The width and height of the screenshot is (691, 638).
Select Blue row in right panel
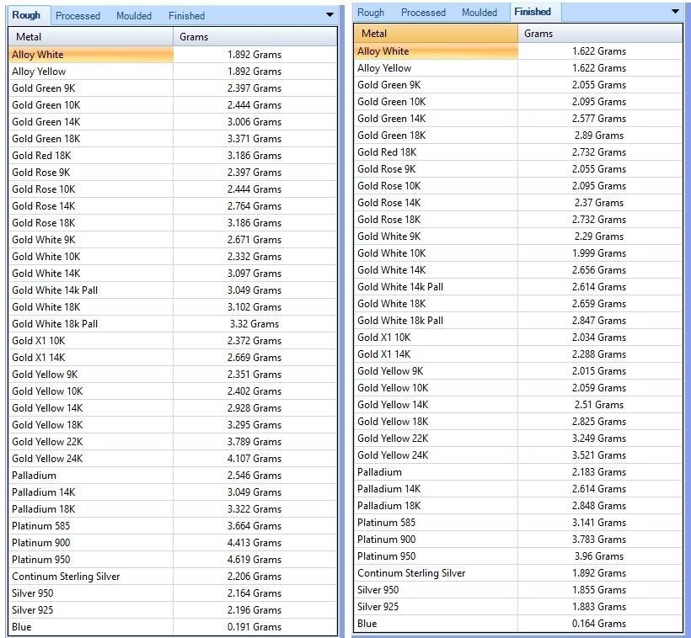(x=518, y=624)
